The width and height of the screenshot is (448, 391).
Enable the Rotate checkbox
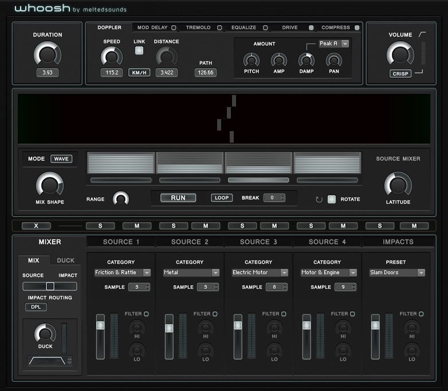[x=332, y=199]
